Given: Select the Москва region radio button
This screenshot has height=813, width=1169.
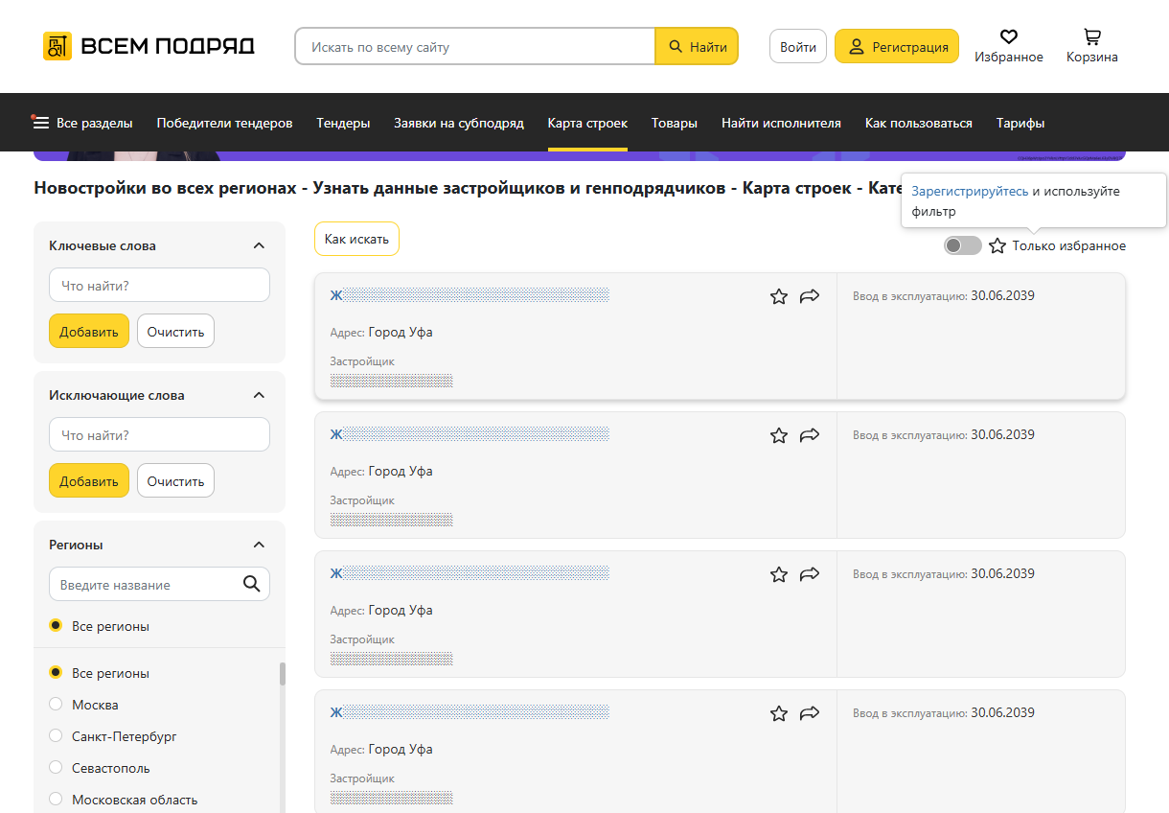Looking at the screenshot, I should click(x=56, y=705).
